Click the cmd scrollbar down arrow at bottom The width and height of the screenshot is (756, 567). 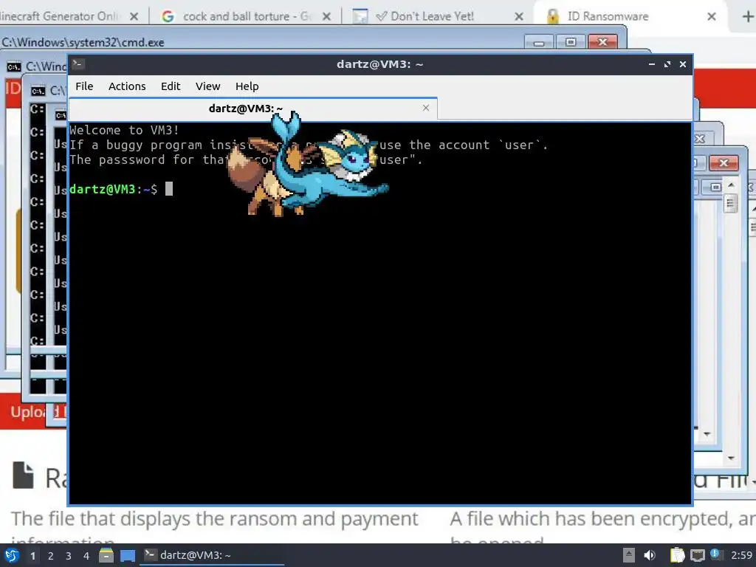coord(731,458)
